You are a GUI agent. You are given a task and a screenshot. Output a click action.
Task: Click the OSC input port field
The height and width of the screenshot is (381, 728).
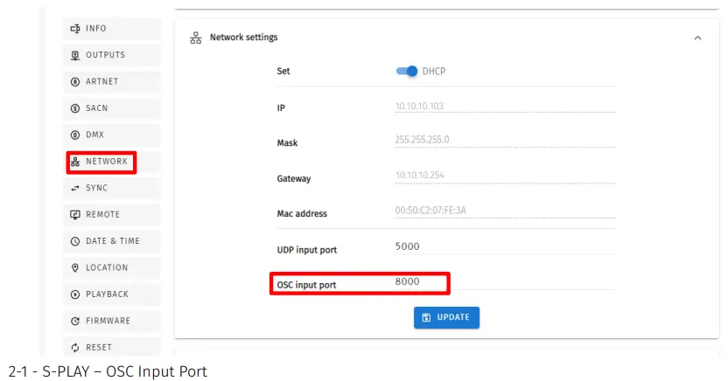505,282
